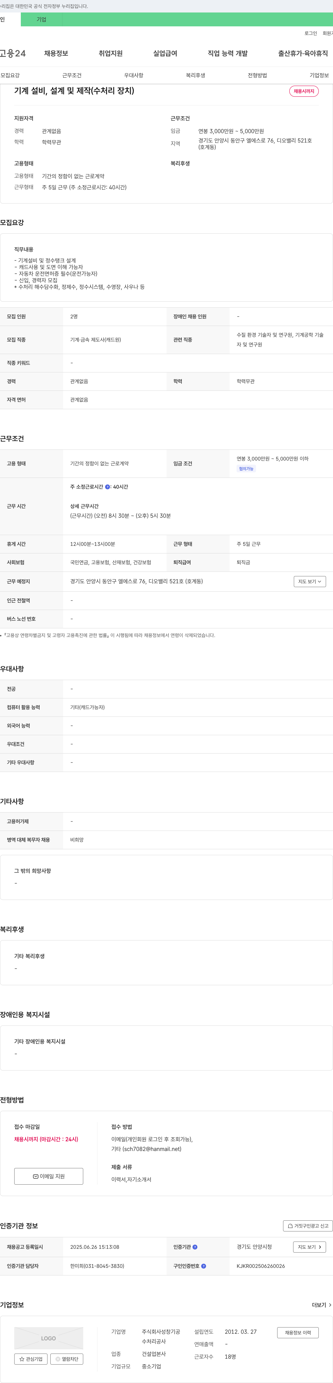This screenshot has height=1383, width=333.
Task: Click 업종 value 건설업본사
Action: coord(154,1354)
